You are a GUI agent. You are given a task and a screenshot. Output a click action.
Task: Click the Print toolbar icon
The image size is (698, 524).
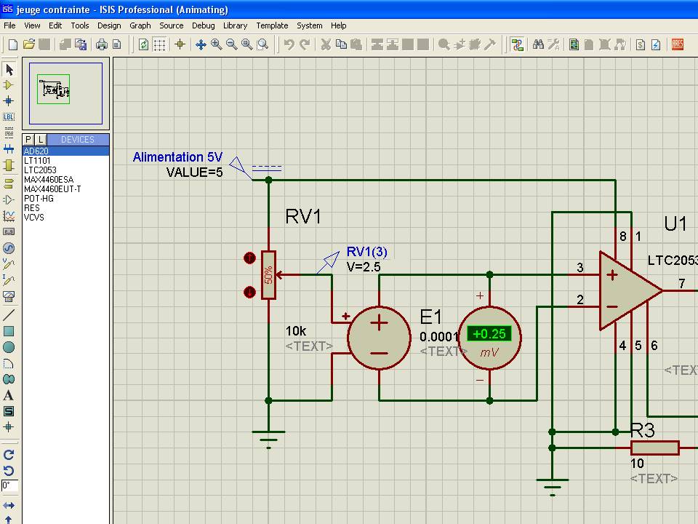[x=102, y=44]
